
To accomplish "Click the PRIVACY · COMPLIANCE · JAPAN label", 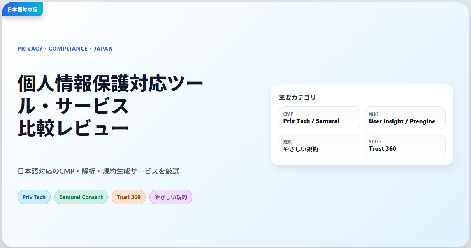I will tap(65, 49).
